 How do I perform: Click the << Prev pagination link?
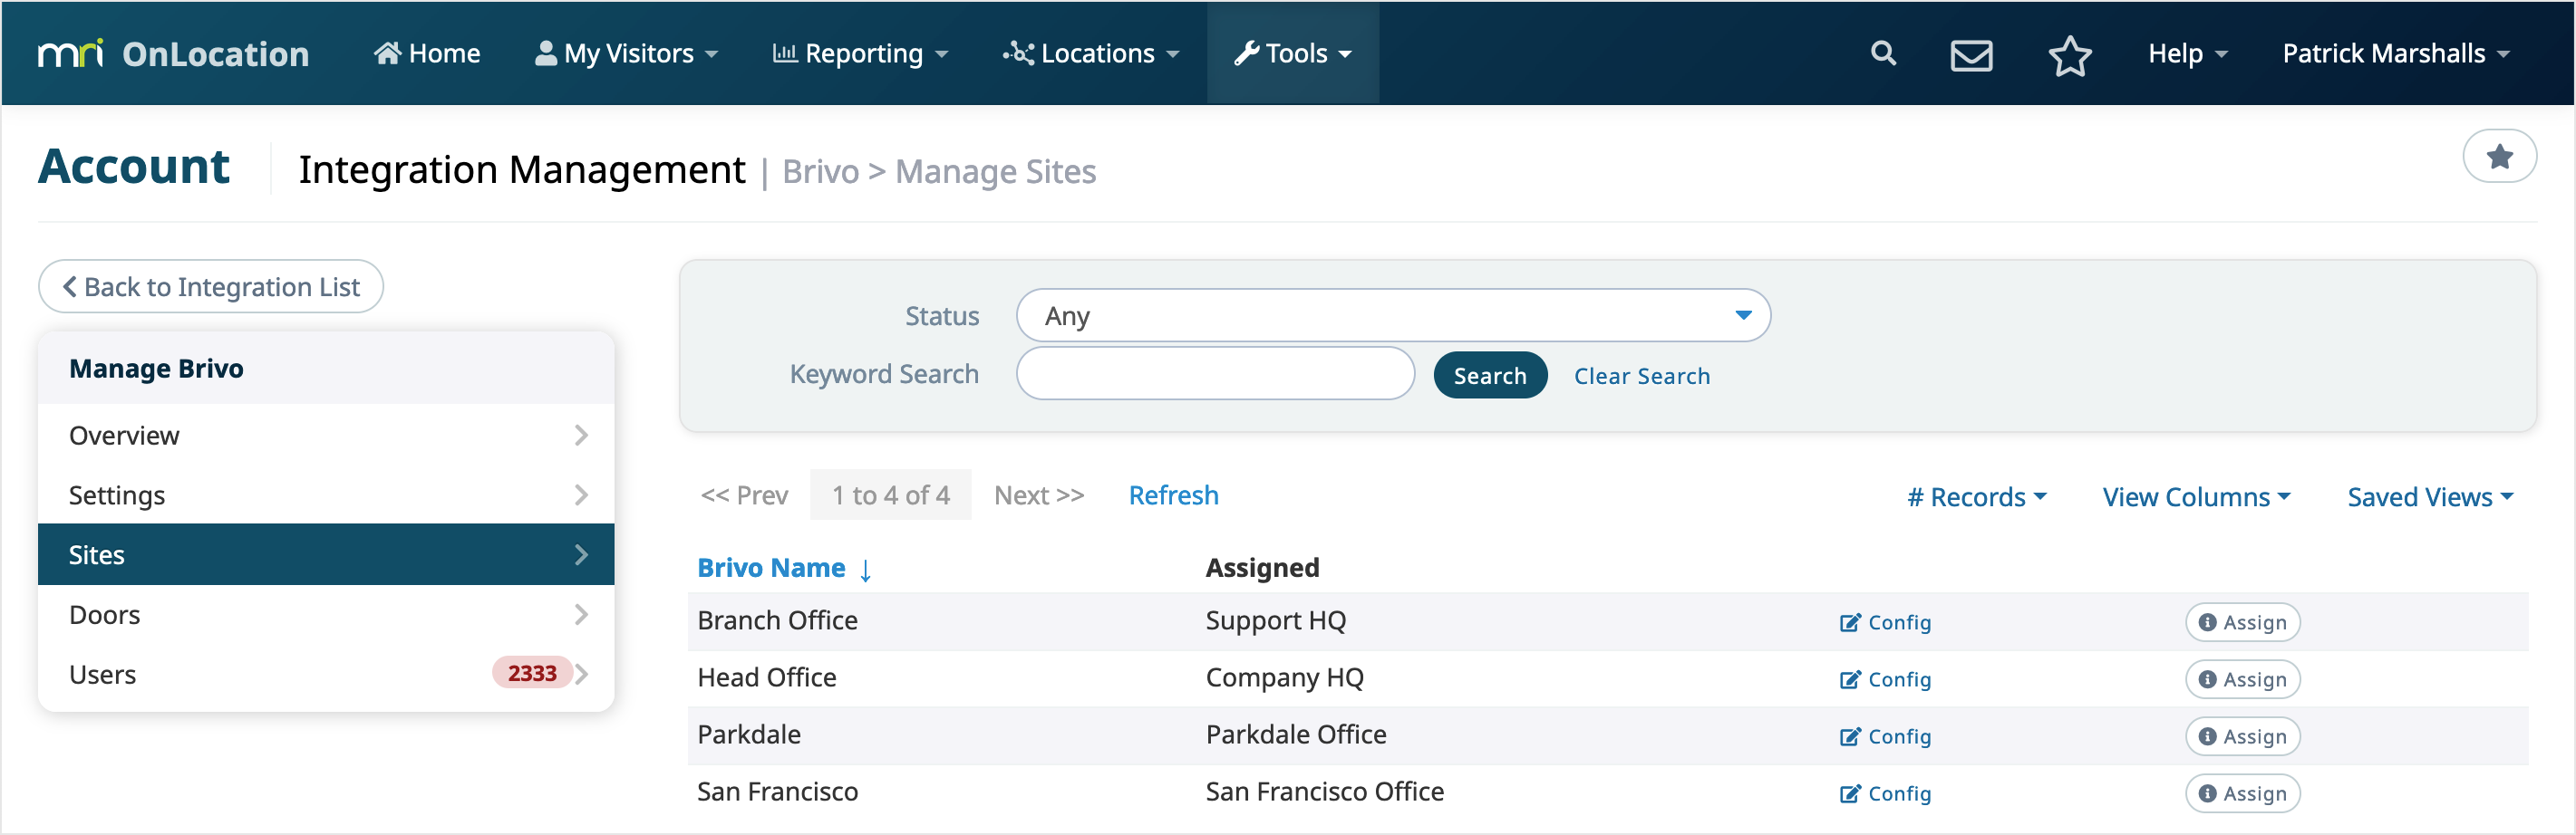coord(744,494)
